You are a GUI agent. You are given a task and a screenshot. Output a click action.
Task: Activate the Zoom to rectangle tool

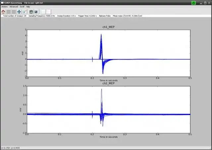click(x=25, y=12)
